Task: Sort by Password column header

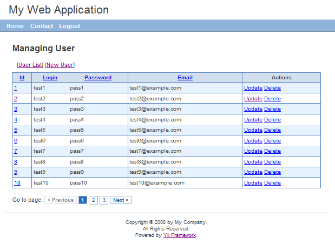Action: pos(98,78)
